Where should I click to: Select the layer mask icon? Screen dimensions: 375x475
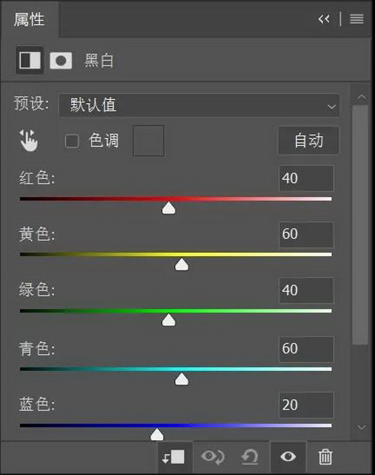coord(61,61)
